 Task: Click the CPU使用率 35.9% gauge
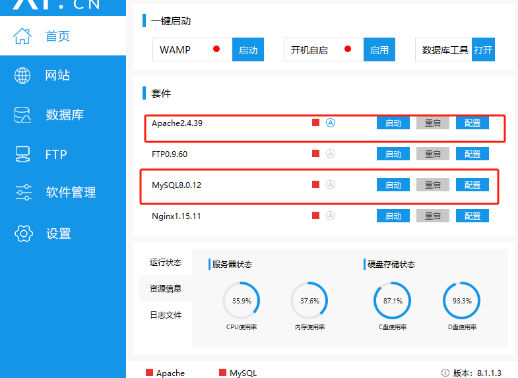(242, 301)
